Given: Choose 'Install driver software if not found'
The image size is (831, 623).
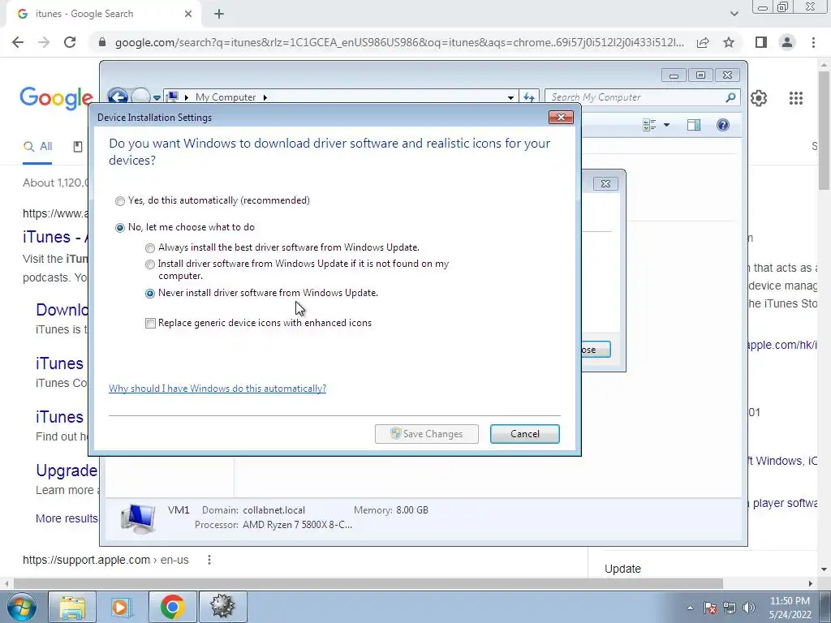Looking at the screenshot, I should (150, 264).
